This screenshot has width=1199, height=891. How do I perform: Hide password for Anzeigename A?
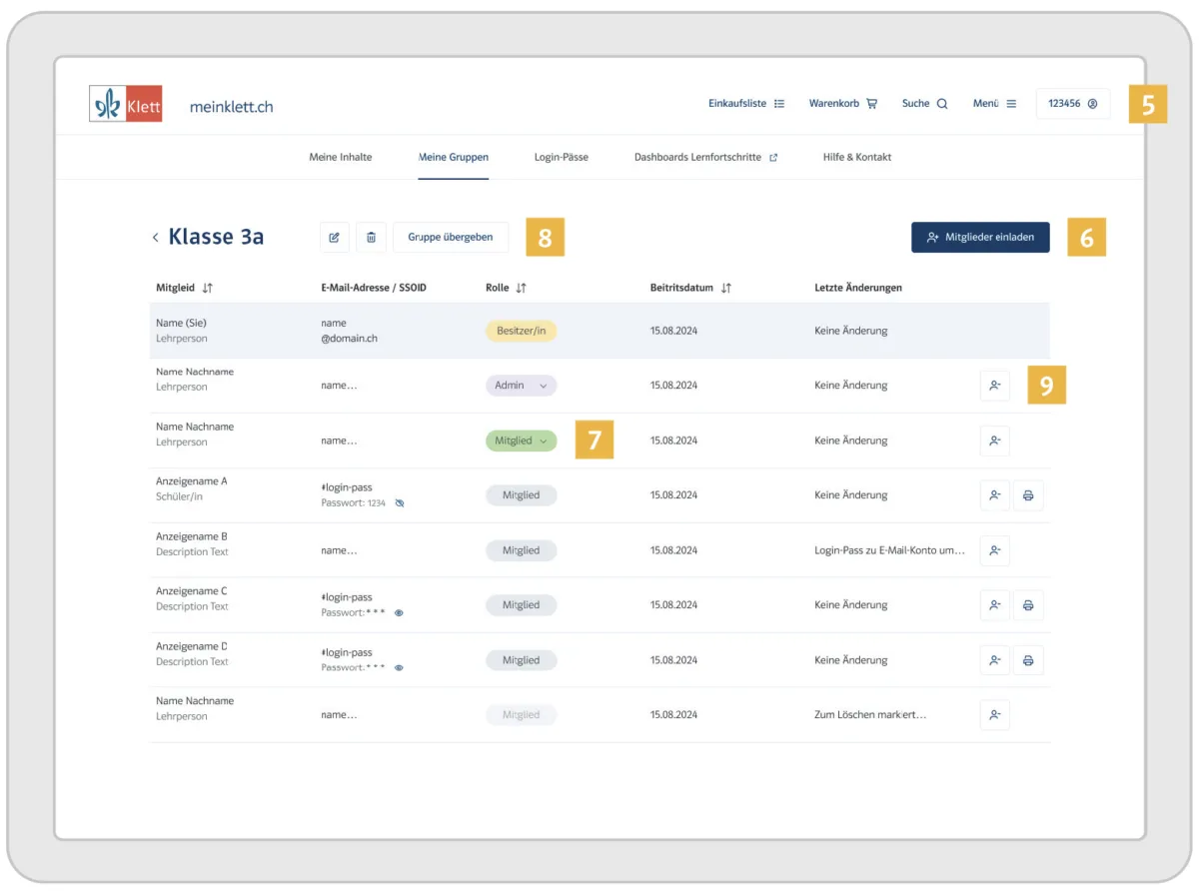coord(400,503)
